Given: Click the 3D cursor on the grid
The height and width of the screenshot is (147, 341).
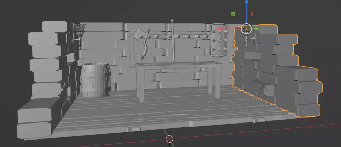Looking at the screenshot, I should click(169, 139).
